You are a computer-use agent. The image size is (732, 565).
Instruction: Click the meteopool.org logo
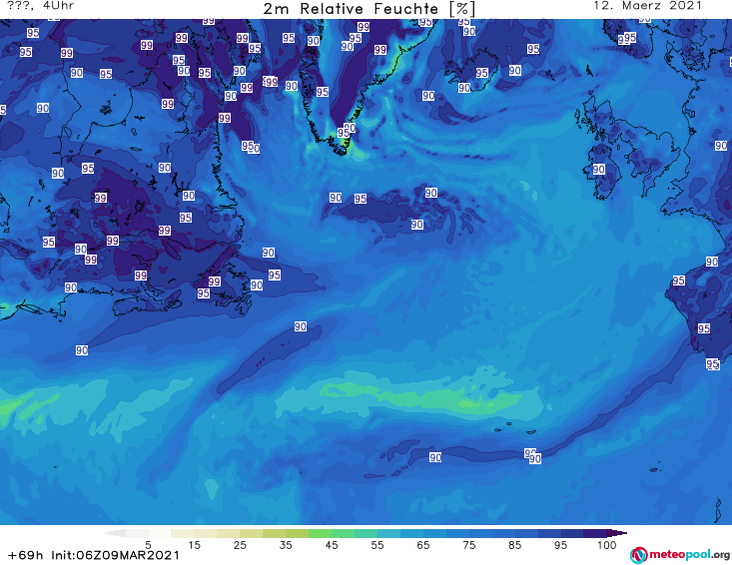point(679,555)
